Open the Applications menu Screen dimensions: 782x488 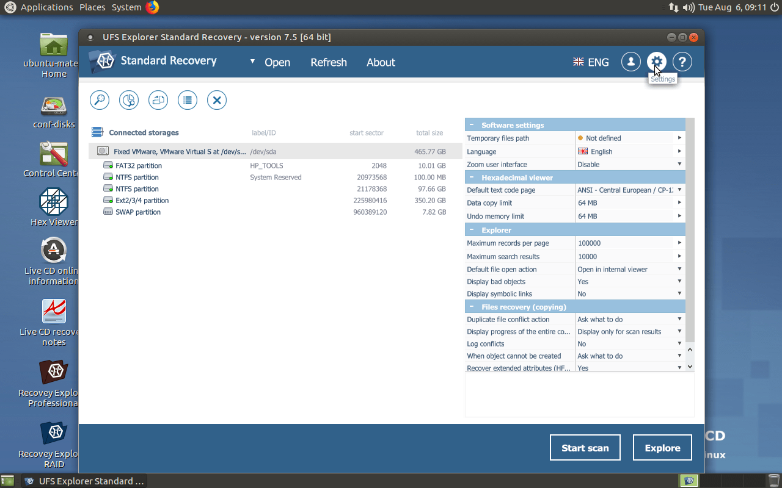(46, 7)
